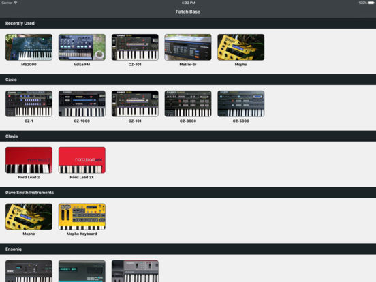Open the Nord Lead 2 editor
This screenshot has height=282, width=376.
coord(29,160)
